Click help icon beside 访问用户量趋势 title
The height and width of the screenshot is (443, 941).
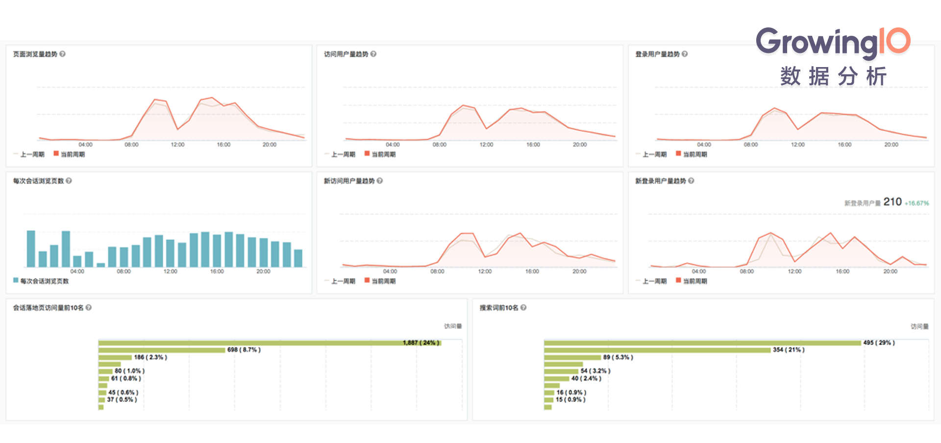pos(373,54)
